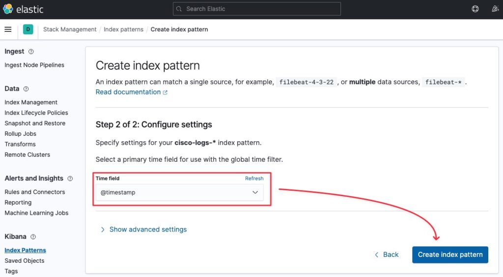Click the filebeat-* example code
Screen dimensions: 503x277
[444, 82]
